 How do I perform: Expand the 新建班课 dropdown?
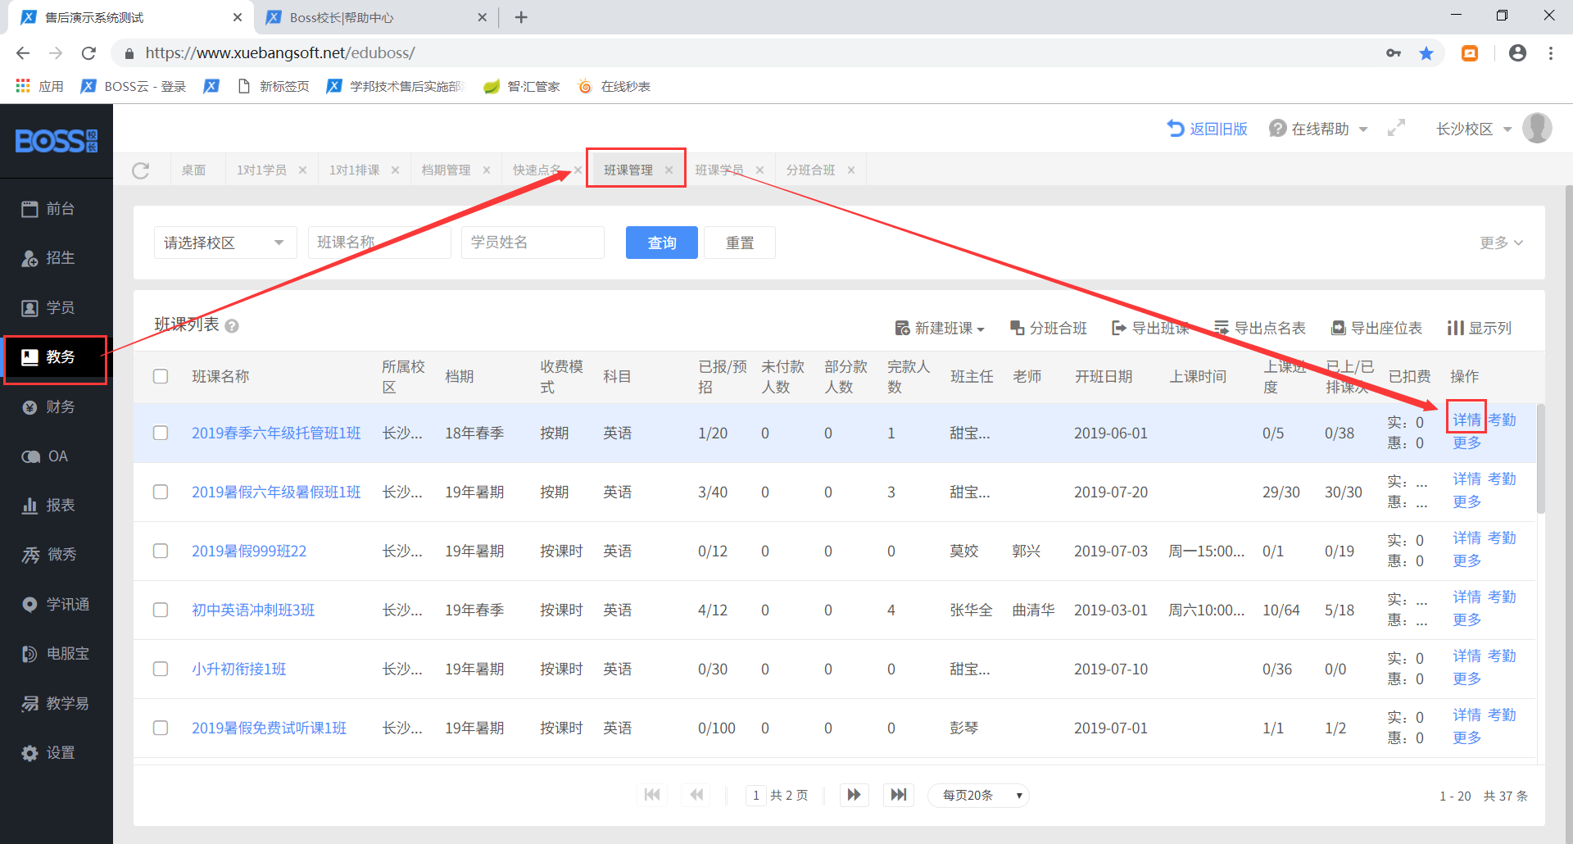tap(940, 328)
